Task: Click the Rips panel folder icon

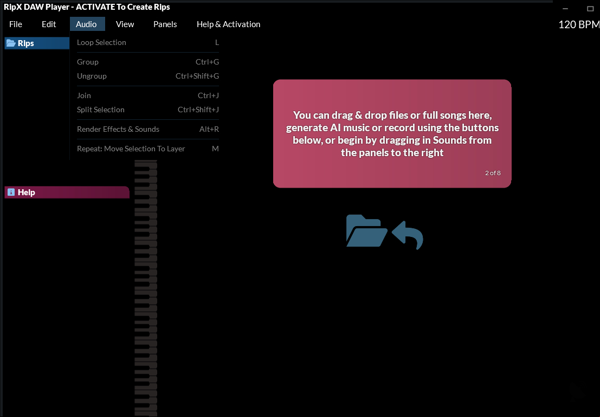Action: click(x=11, y=43)
